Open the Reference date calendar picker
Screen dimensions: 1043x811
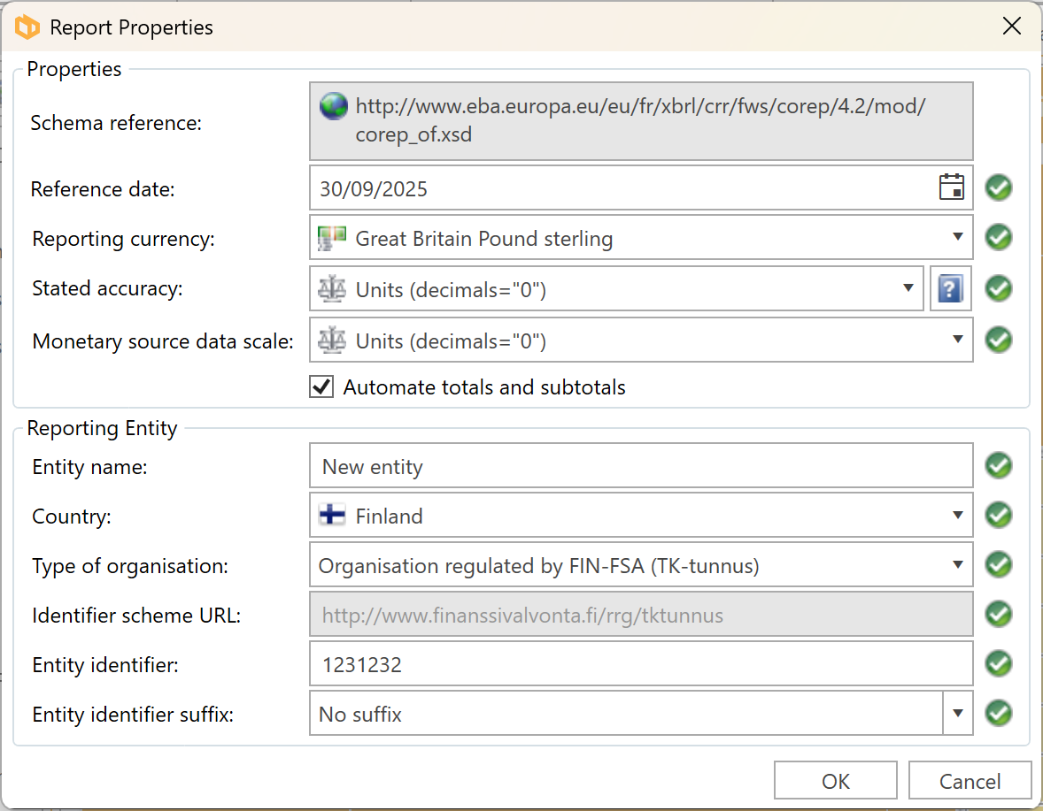[952, 187]
